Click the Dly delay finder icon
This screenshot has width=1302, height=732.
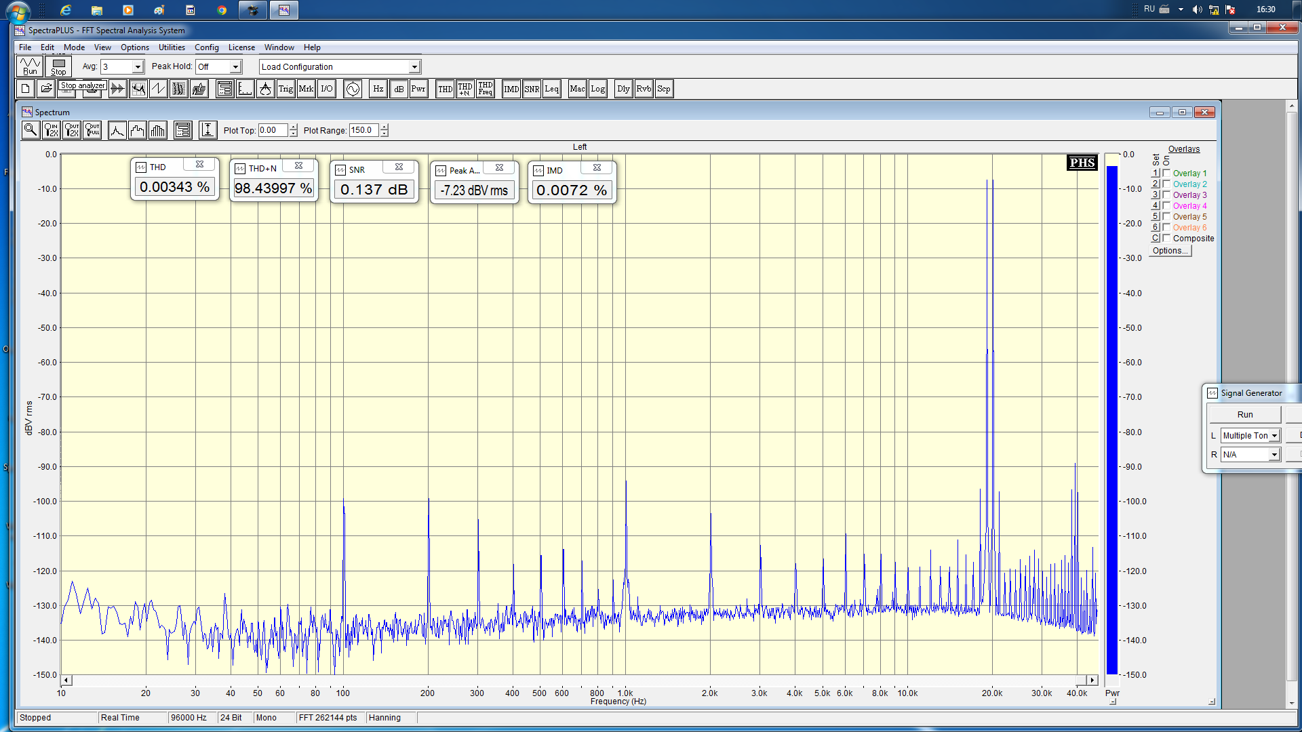pos(624,89)
